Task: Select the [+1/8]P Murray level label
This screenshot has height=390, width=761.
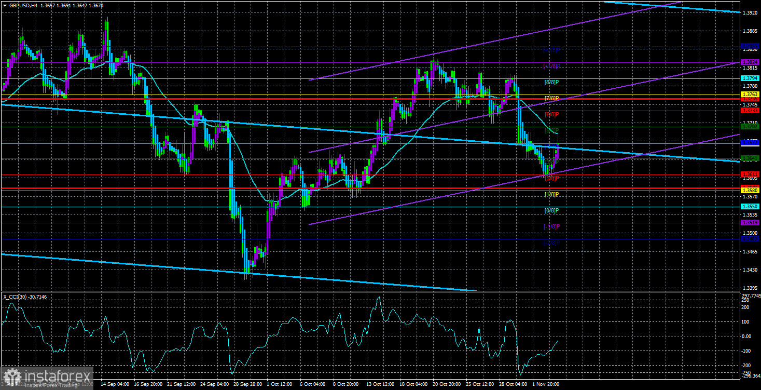Action: point(551,66)
